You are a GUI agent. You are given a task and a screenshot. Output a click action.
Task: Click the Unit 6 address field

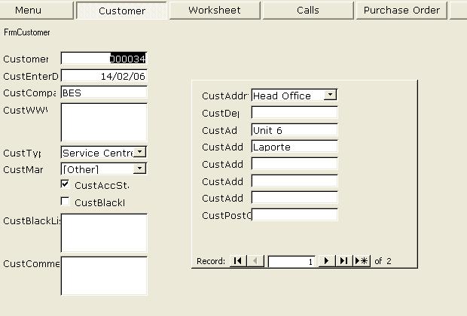coord(295,130)
